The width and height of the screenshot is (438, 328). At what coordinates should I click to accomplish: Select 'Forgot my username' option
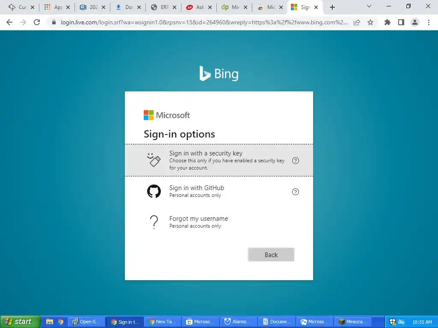[219, 222]
